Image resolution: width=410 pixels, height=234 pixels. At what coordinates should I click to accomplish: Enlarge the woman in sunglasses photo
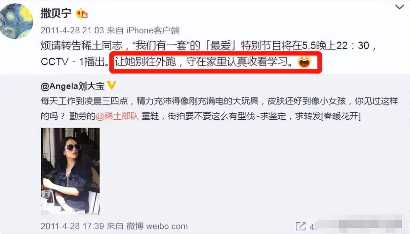click(70, 171)
